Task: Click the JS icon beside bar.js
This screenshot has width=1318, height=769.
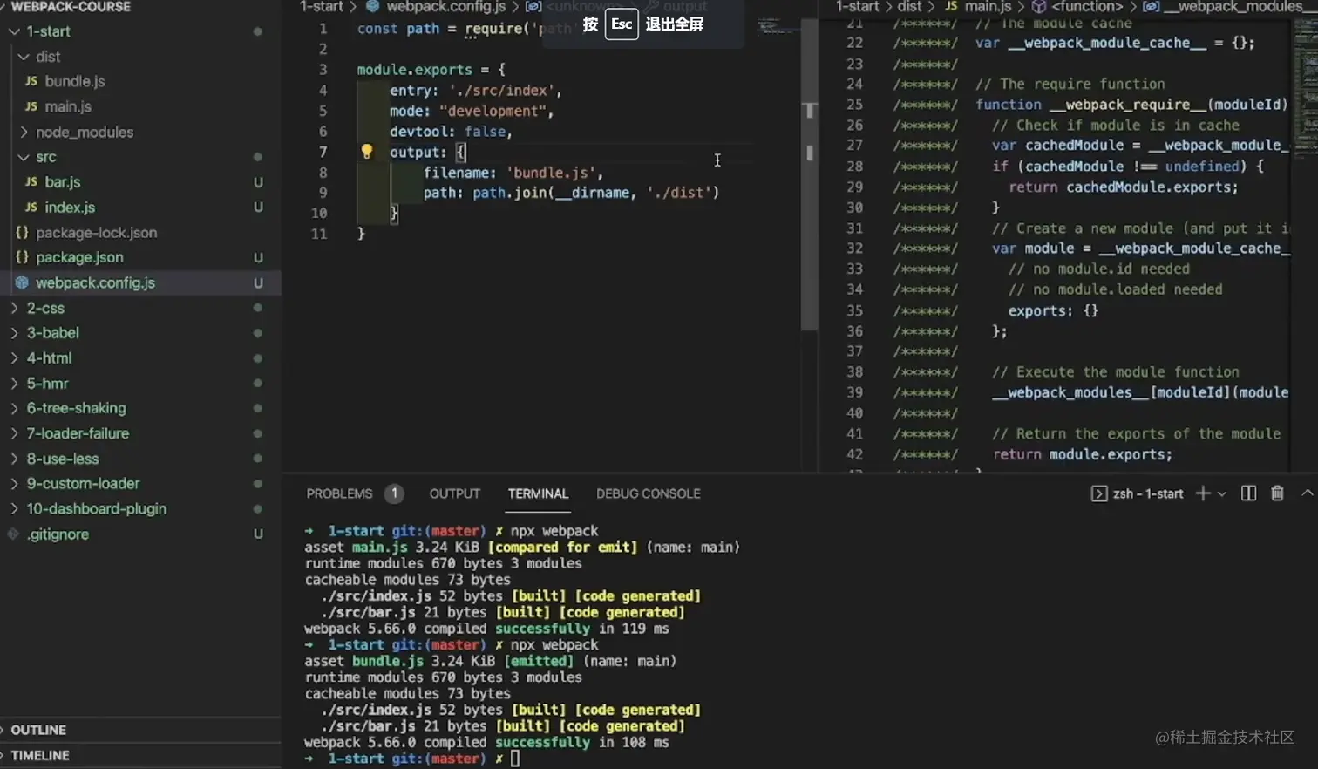Action: tap(31, 182)
